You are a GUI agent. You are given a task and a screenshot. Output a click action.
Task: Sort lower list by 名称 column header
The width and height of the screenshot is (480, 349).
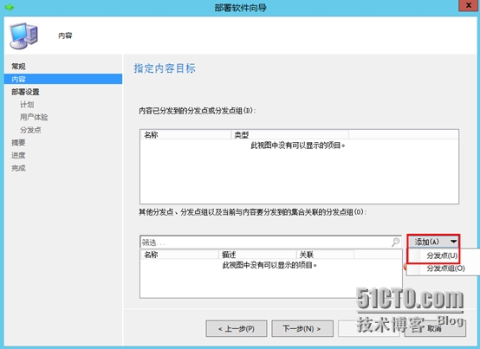(179, 255)
